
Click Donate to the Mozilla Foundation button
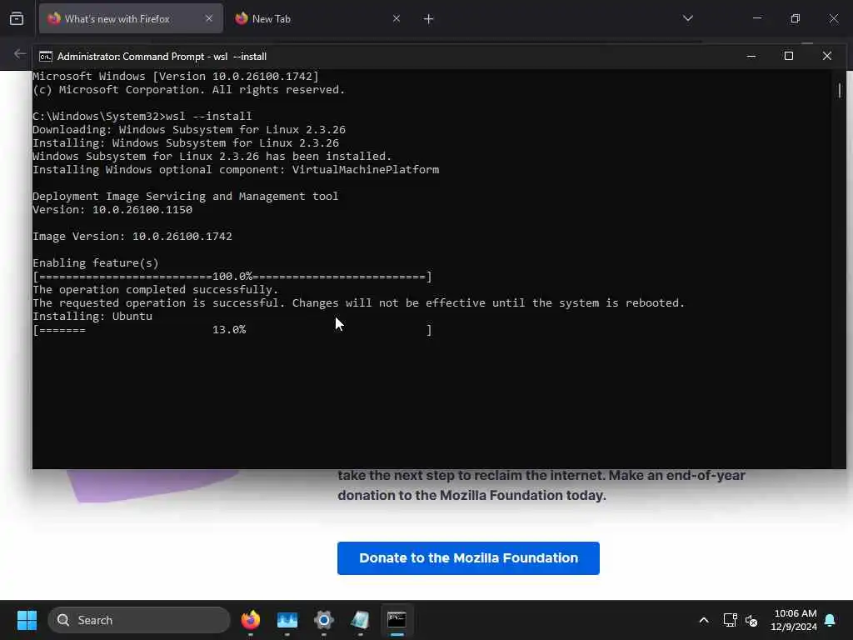[468, 557]
